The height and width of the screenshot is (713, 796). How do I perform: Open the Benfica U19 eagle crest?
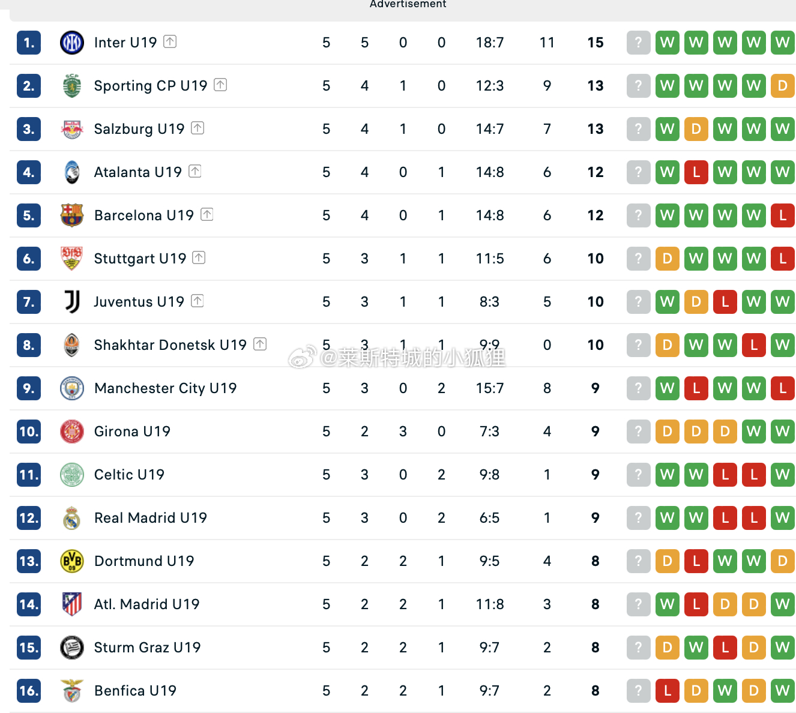(72, 691)
